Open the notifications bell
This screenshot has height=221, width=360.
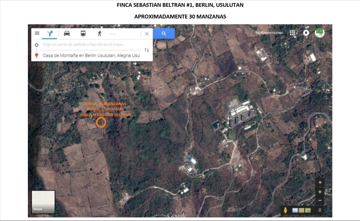306,33
